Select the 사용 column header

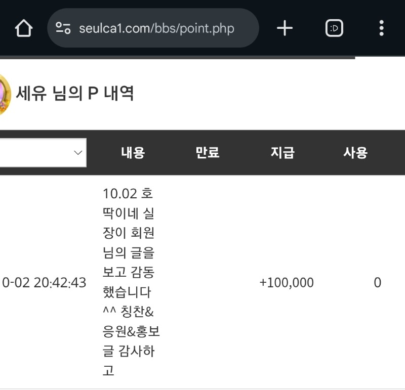pos(355,153)
